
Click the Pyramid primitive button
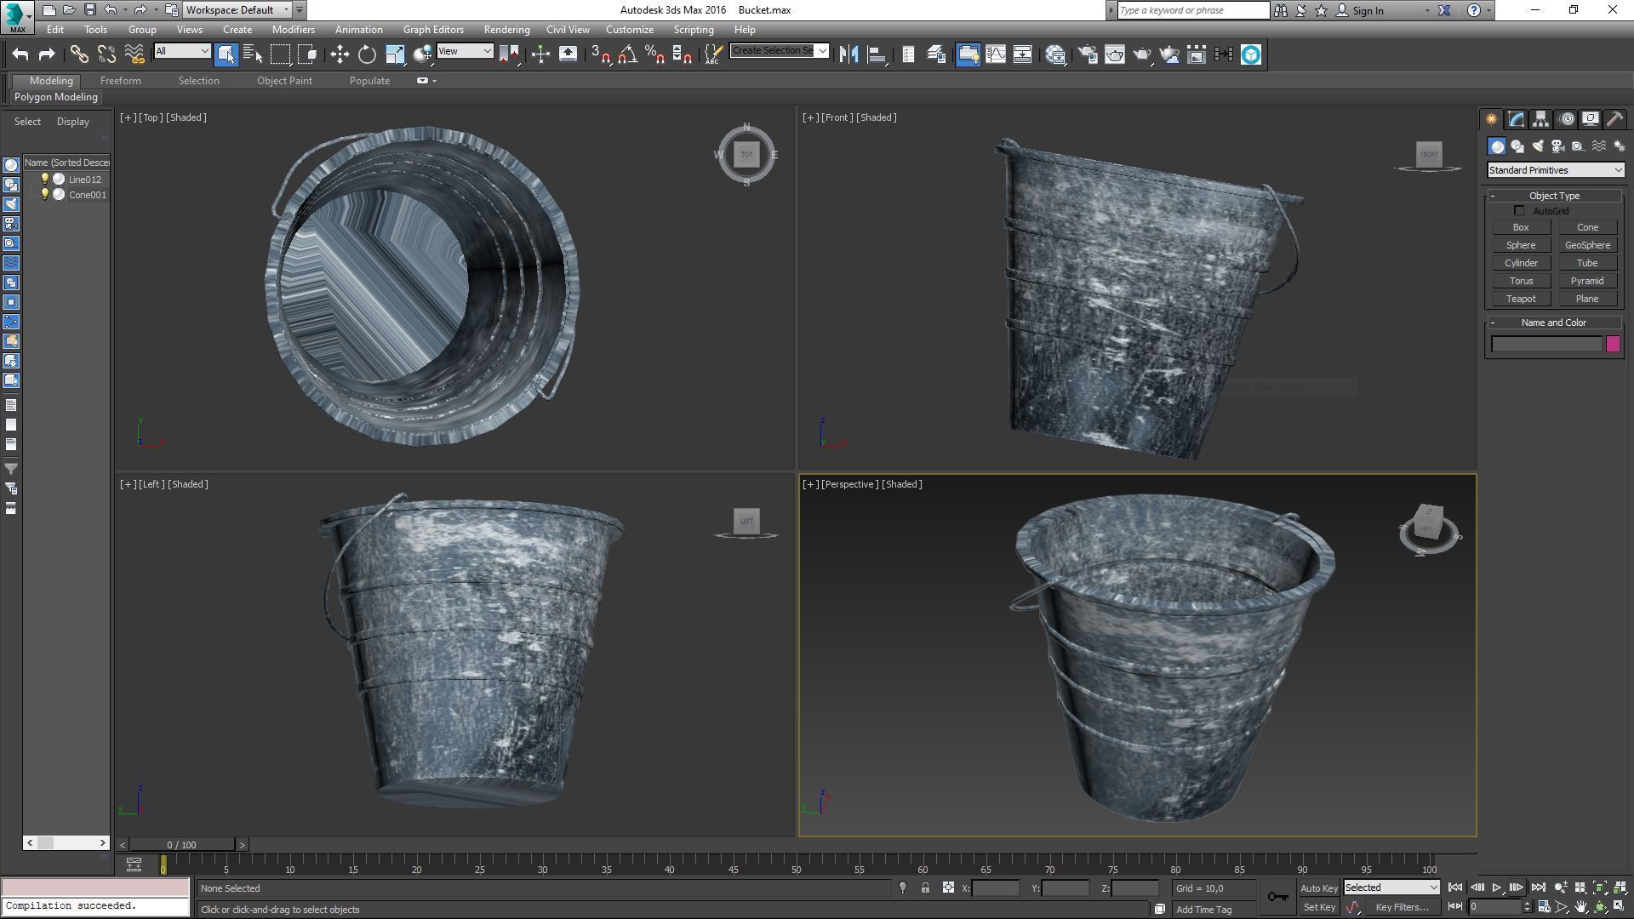tap(1587, 281)
